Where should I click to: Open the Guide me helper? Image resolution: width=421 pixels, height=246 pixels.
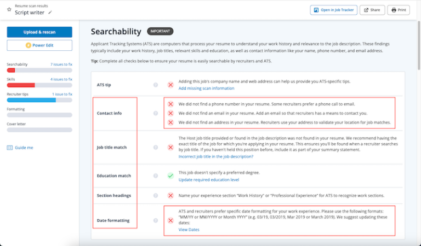[20, 148]
